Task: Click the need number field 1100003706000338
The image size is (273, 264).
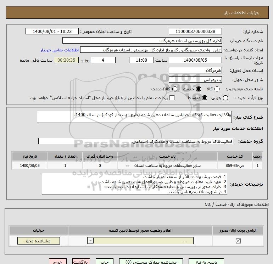Action: click(195, 31)
